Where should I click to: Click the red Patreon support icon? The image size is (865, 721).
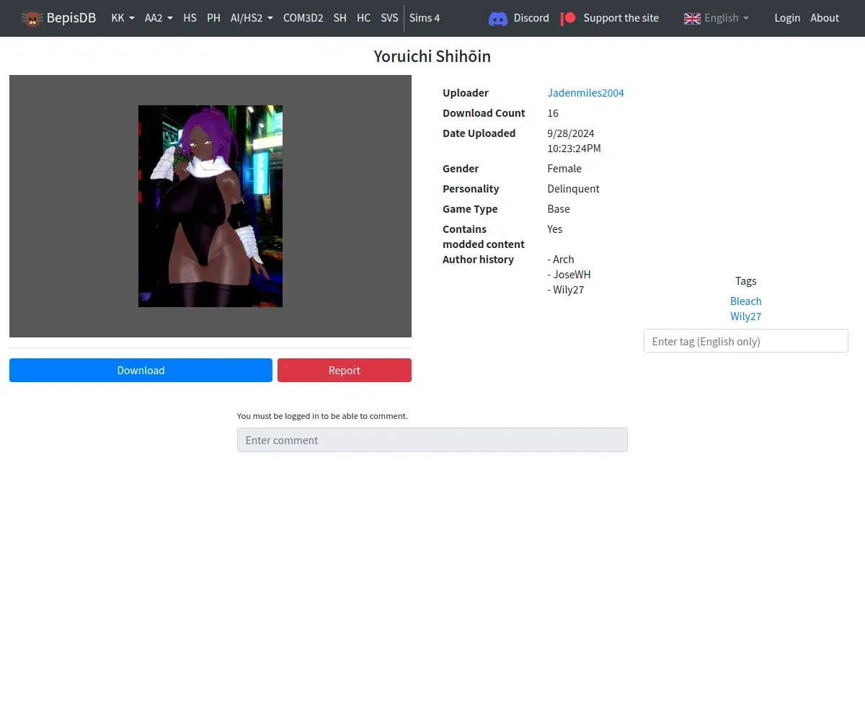pyautogui.click(x=568, y=18)
